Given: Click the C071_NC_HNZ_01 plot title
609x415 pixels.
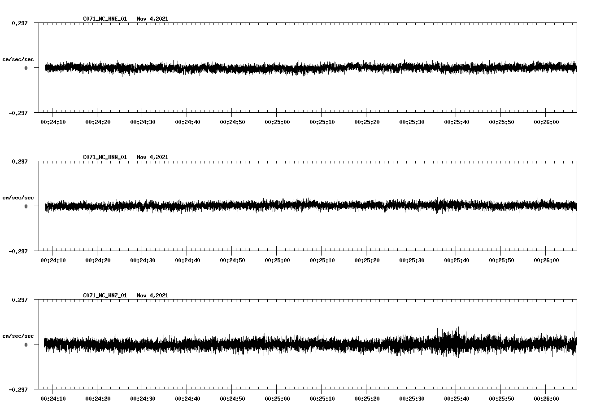Looking at the screenshot, I should coord(105,296).
